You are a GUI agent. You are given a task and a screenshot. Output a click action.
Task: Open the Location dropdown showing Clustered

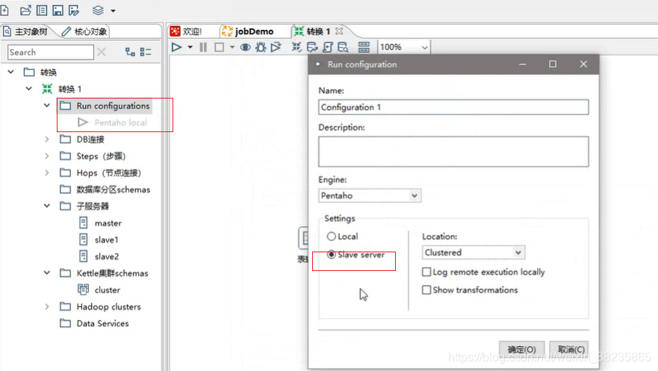click(474, 252)
